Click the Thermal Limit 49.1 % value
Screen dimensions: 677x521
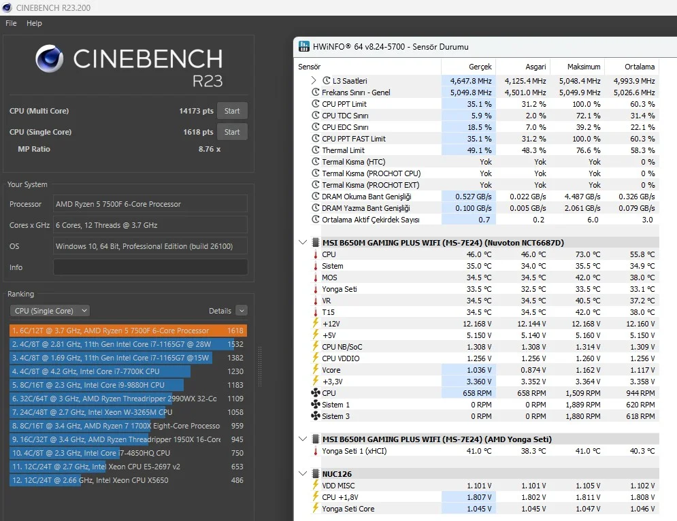479,150
